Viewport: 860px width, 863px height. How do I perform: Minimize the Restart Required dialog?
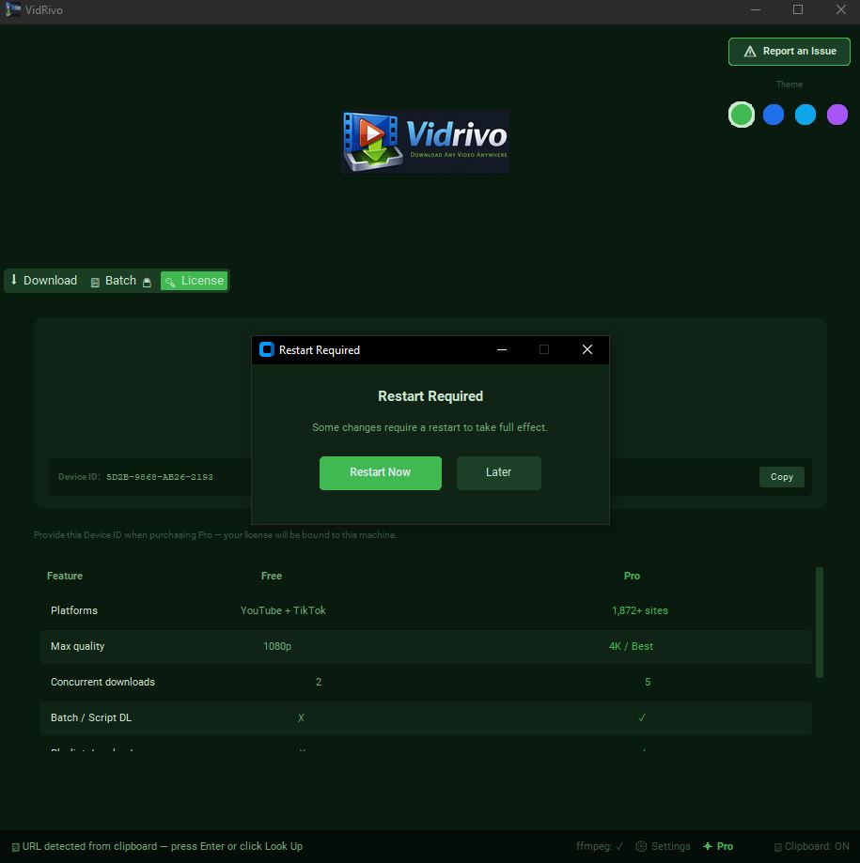(x=502, y=349)
